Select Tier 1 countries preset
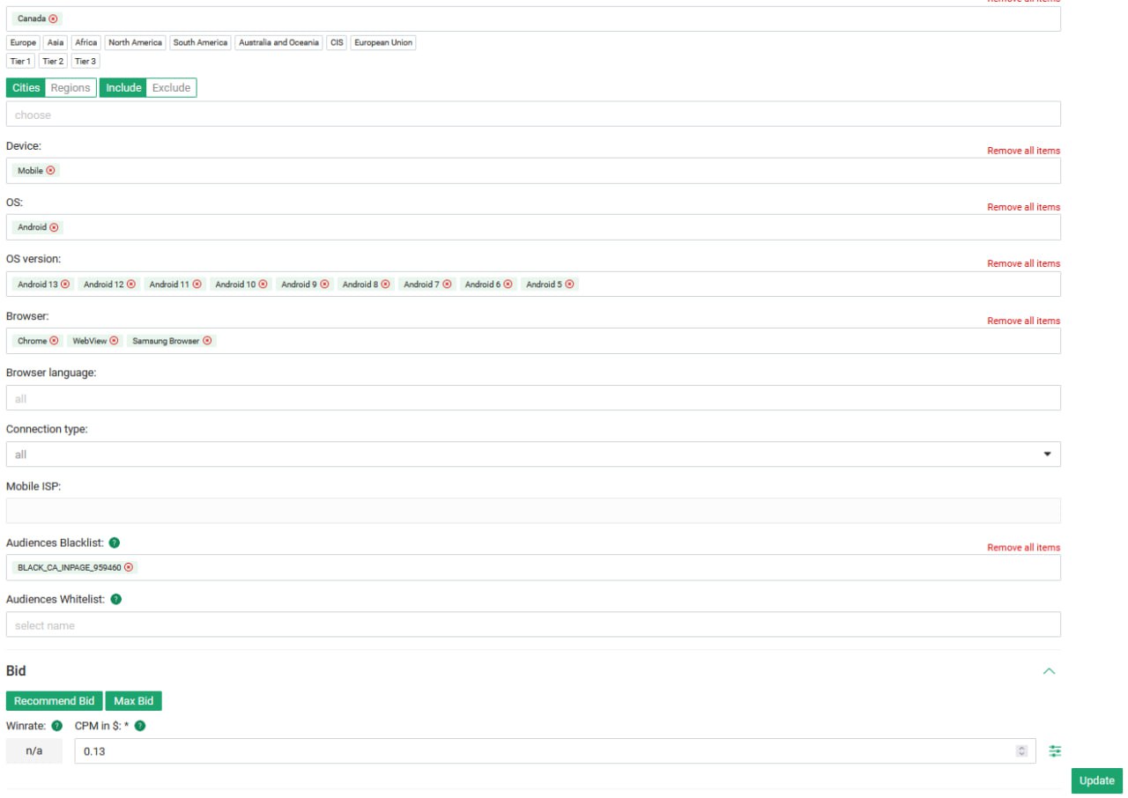Screen dimensions: 1128x798 (21, 62)
